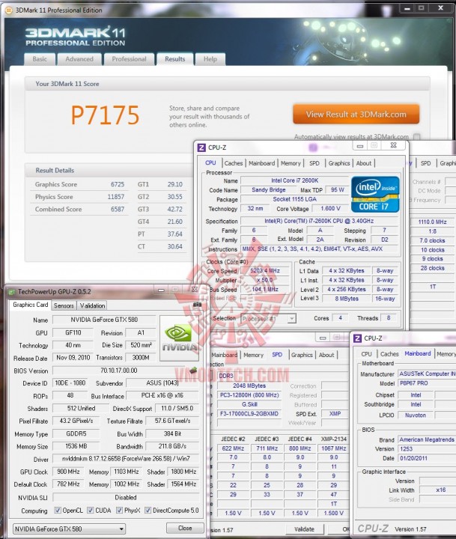Click the Intel Core i7 logo in CPU-Z

(375, 194)
